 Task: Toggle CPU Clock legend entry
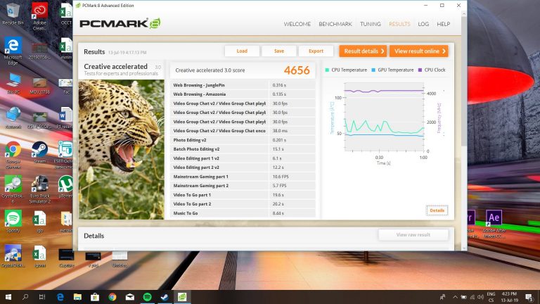click(x=432, y=70)
